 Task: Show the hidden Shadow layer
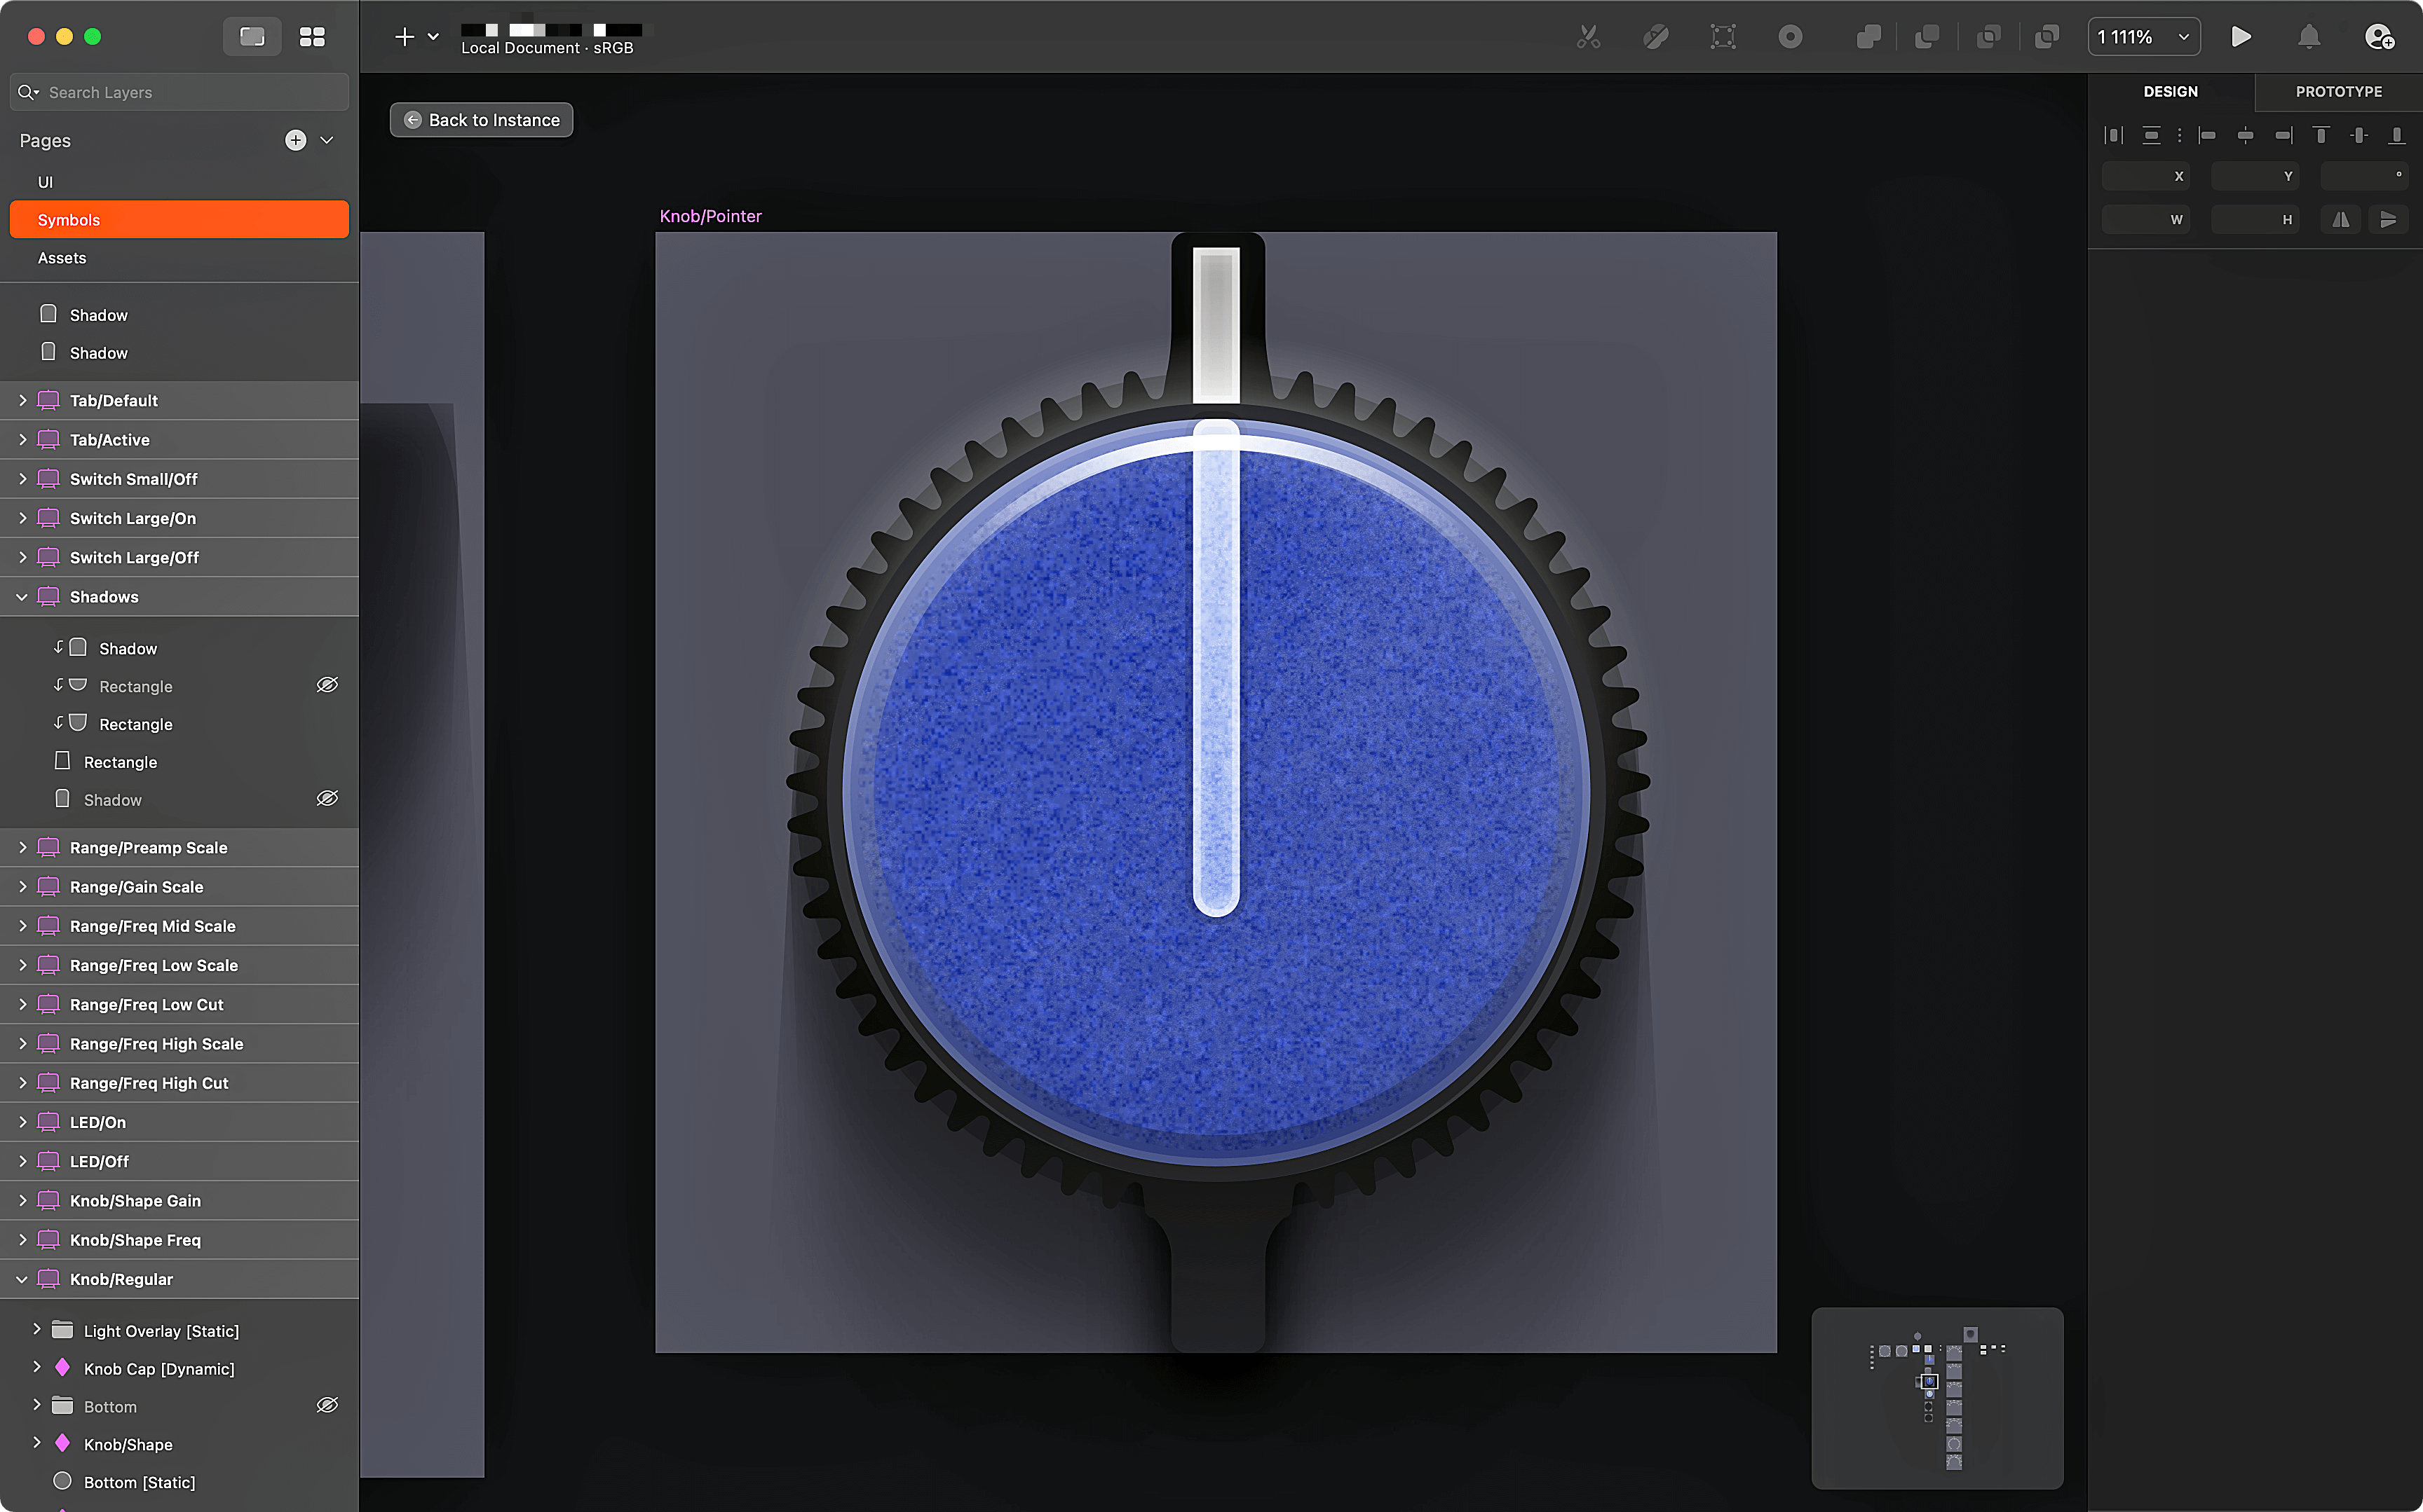tap(327, 798)
